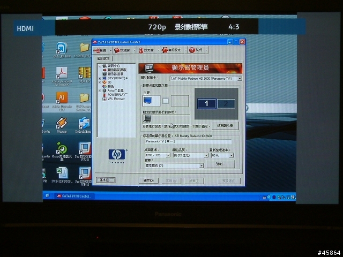The width and height of the screenshot is (343, 257).
Task: Open the IWB-12AU008 Excel file on desktop
Action: [62, 175]
